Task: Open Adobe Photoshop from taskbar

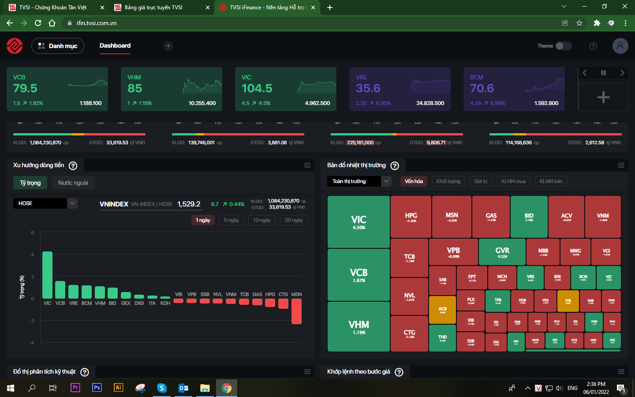Action: 97,388
